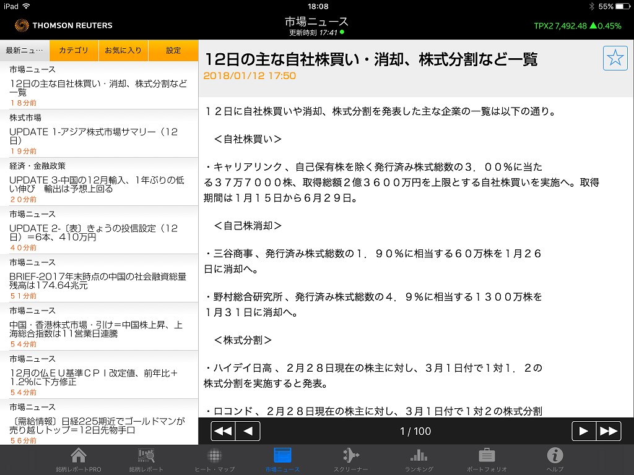Tap the TPX2 index ticker value
The width and height of the screenshot is (634, 475).
point(577,26)
